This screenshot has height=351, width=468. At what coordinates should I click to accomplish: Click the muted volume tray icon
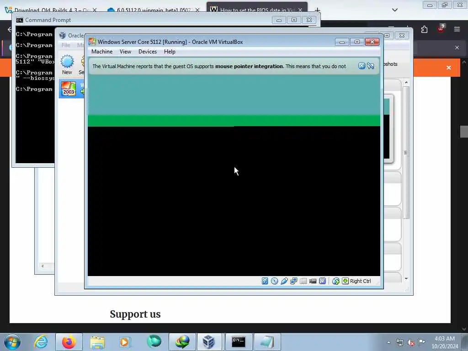(411, 343)
